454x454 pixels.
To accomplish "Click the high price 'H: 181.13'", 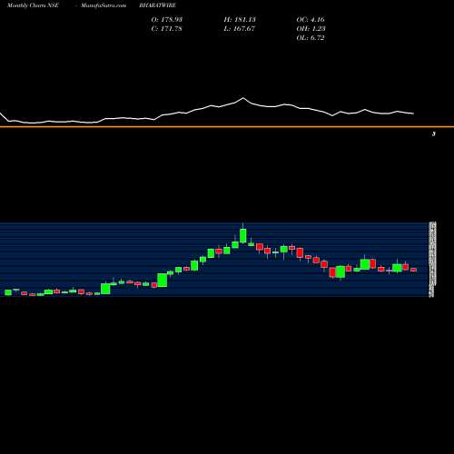I will click(x=240, y=20).
